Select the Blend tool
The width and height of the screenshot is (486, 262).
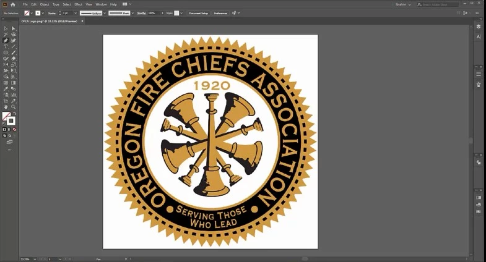(x=14, y=89)
